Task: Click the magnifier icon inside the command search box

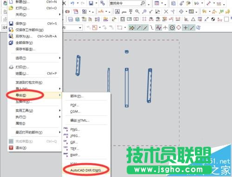Action: (x=143, y=3)
